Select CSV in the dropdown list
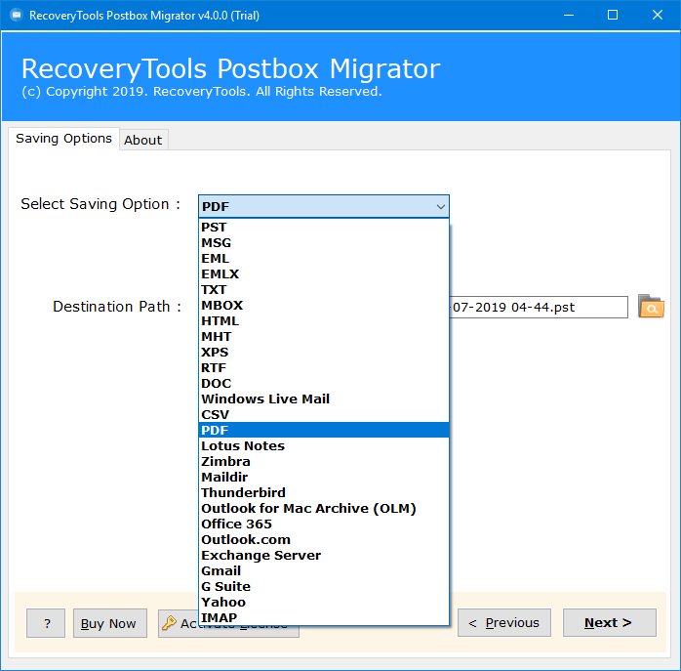681x671 pixels. [x=324, y=415]
